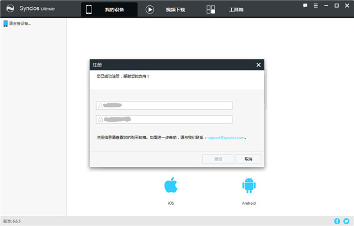Screen dimensions: 354x226
Task: Click the disabled 激活 button
Action: (x=218, y=159)
